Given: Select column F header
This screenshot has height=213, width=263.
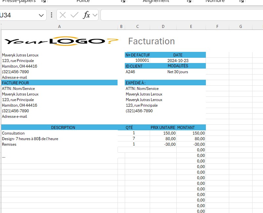Looking at the screenshot, I should (217, 27).
